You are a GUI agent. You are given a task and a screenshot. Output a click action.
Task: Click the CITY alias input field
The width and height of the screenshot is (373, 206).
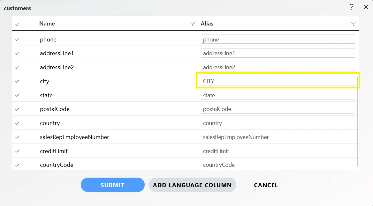[x=278, y=81]
